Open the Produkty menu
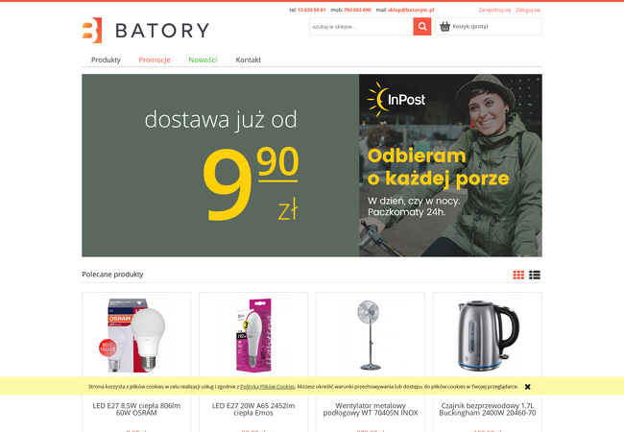This screenshot has height=432, width=624. [x=106, y=60]
